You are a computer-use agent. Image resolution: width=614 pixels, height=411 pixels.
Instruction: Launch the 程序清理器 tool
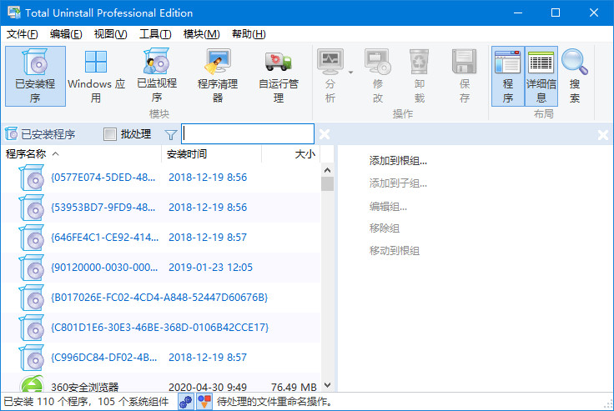[218, 77]
